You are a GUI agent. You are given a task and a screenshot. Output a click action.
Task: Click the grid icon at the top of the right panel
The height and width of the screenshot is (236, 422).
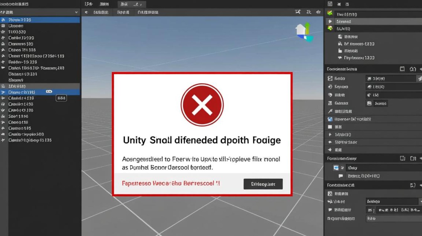tap(330, 4)
